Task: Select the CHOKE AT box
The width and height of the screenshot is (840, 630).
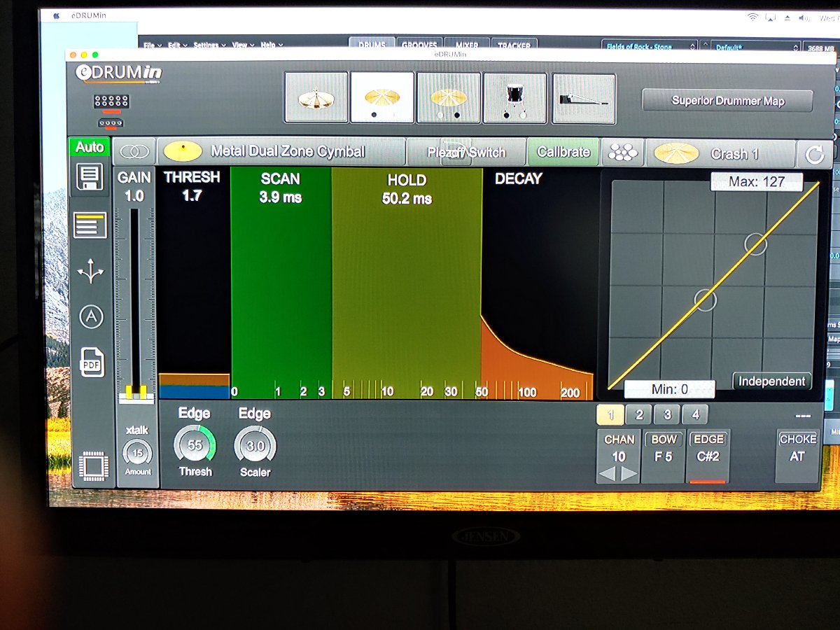Action: click(798, 456)
